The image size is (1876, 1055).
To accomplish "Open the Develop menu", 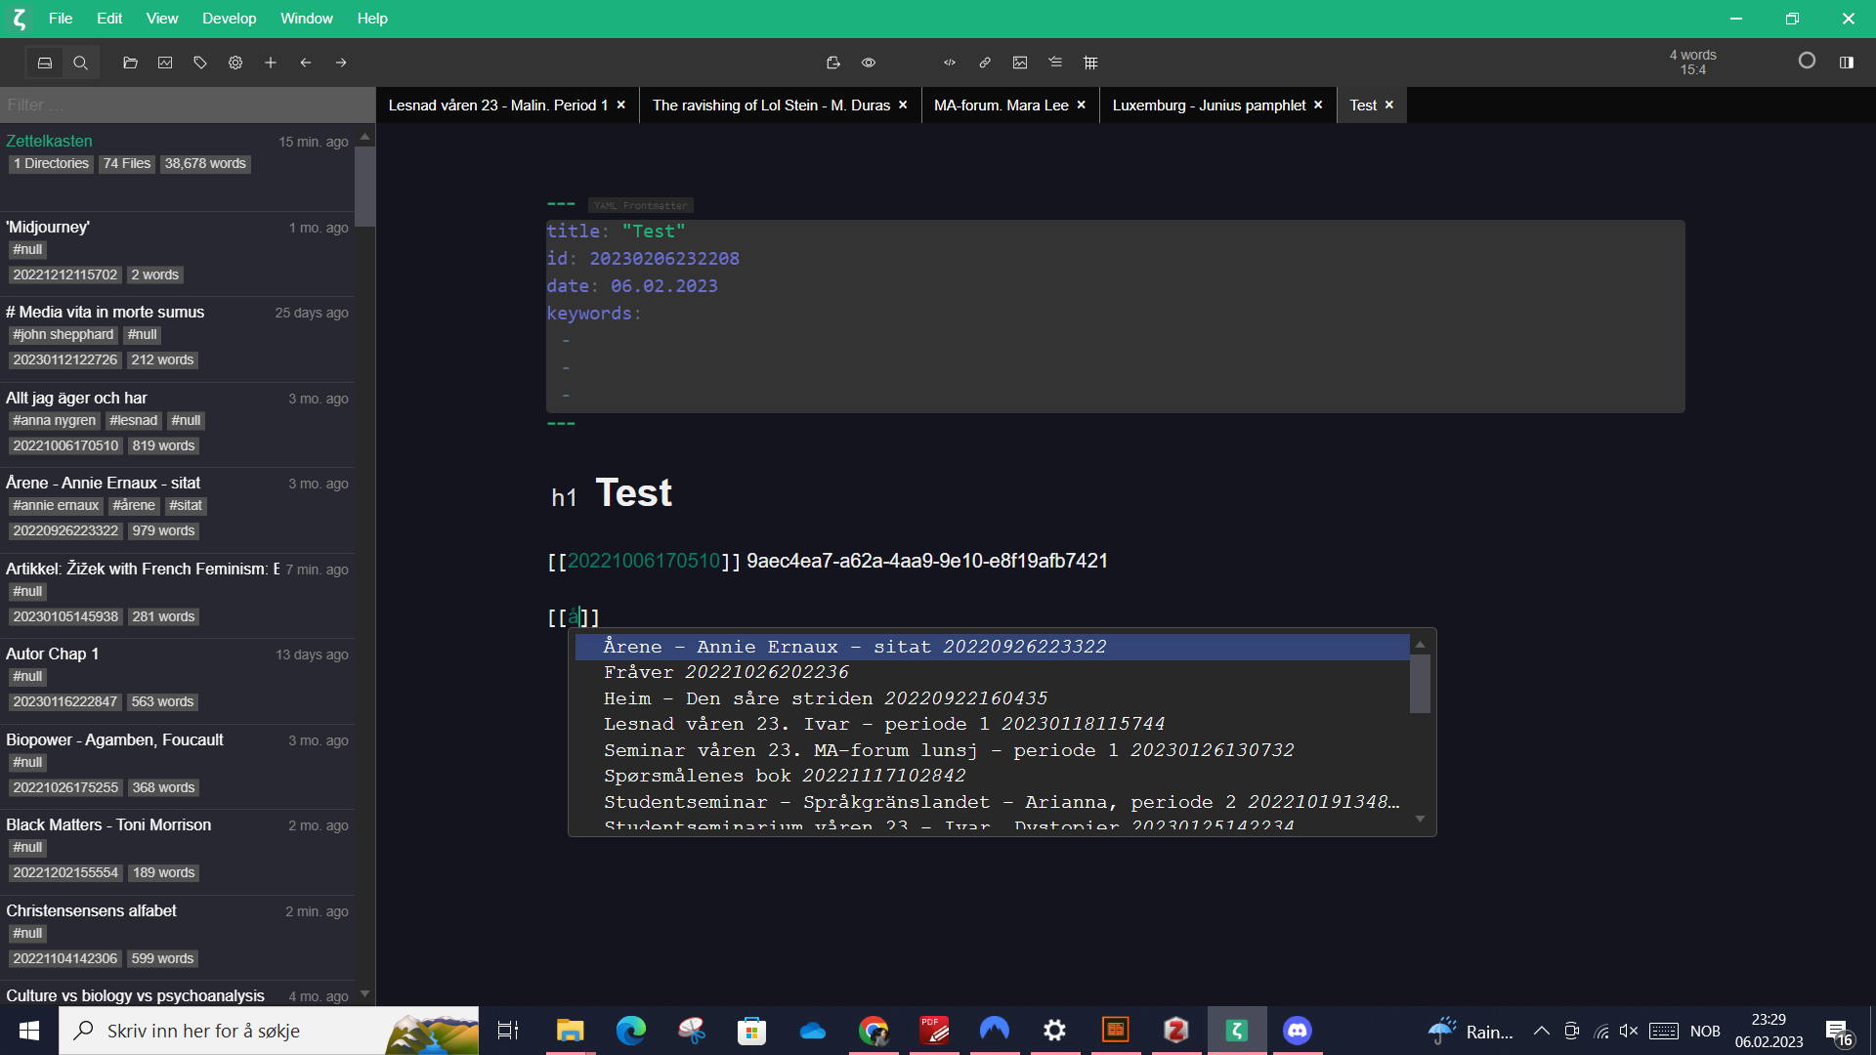I will click(x=229, y=18).
